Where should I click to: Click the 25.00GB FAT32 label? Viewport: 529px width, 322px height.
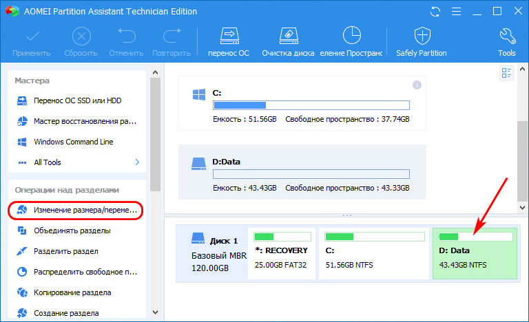pos(281,265)
